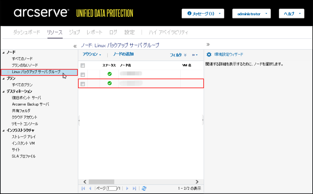Expand the フィルタ panel

pyautogui.click(x=178, y=55)
